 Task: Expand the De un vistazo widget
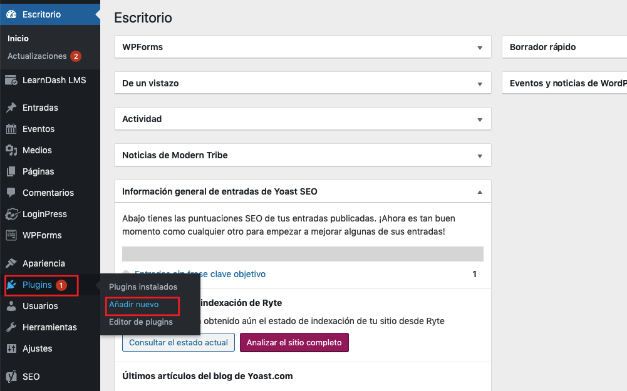[x=480, y=84]
